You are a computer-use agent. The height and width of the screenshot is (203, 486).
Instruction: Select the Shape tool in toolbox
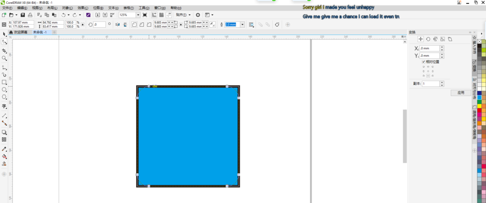click(4, 41)
